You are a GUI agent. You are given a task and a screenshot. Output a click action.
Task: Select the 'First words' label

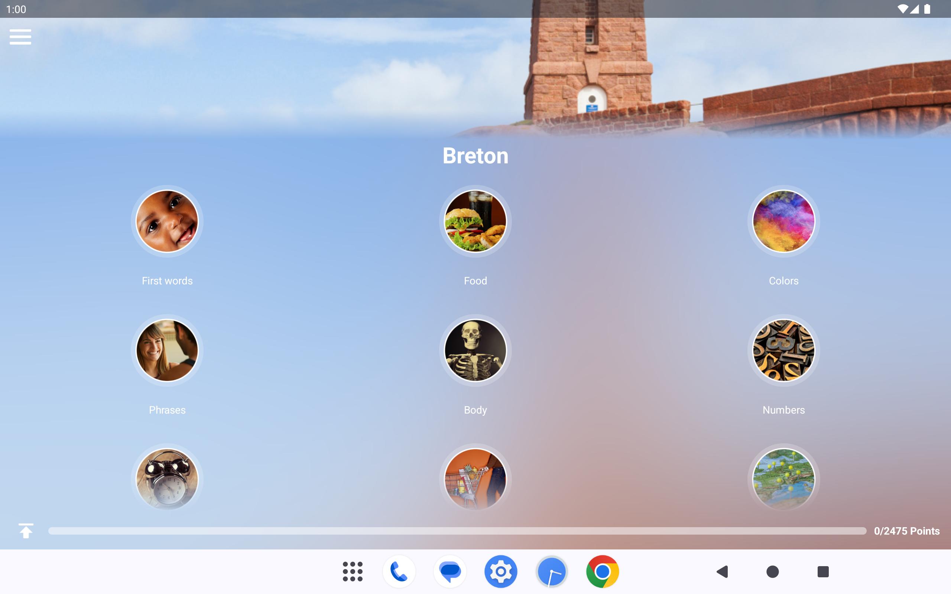point(167,281)
